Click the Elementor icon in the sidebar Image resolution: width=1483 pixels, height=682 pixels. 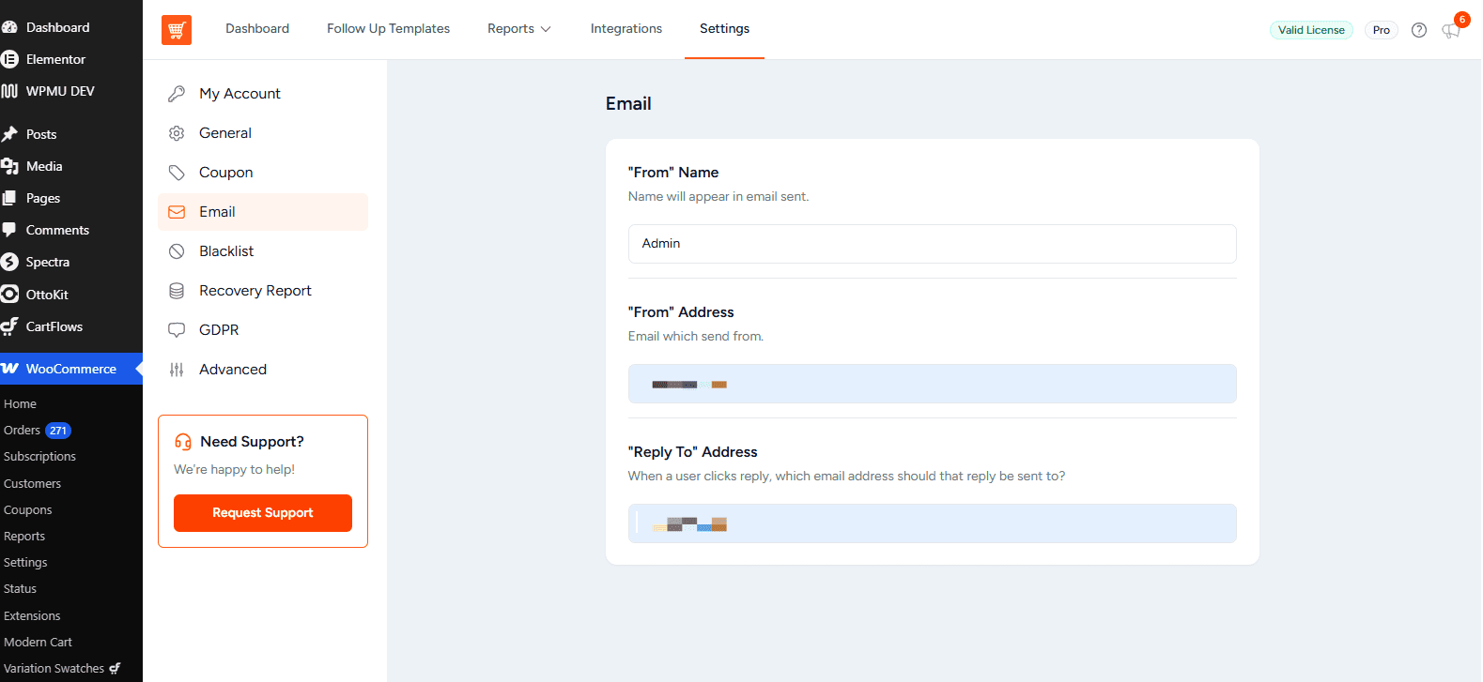click(10, 59)
